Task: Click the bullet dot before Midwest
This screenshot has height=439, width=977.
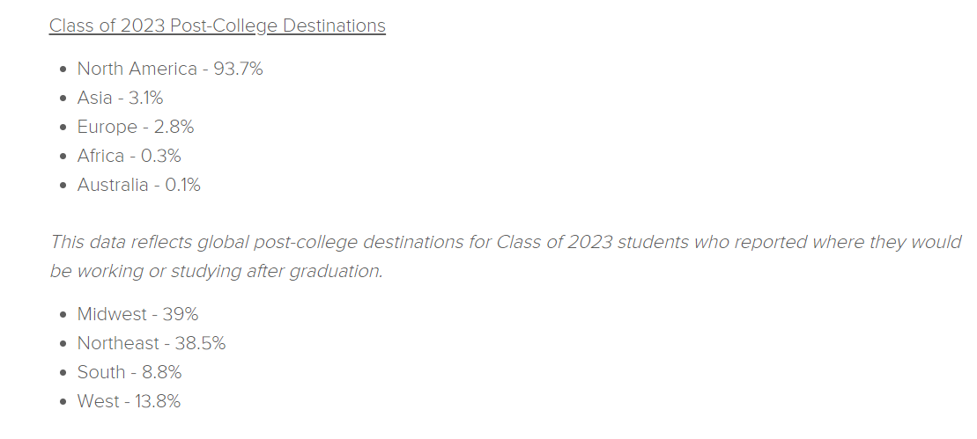Action: pyautogui.click(x=63, y=315)
